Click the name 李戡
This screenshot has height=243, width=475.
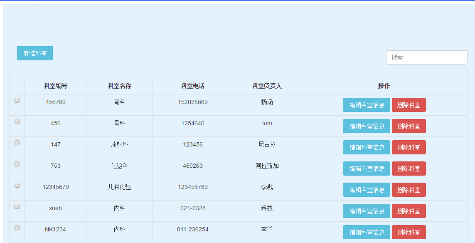click(267, 187)
